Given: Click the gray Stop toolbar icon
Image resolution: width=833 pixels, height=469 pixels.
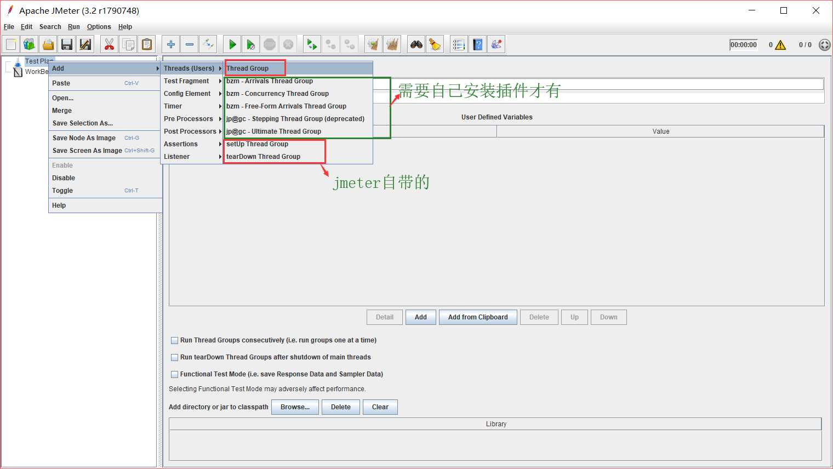Looking at the screenshot, I should [x=270, y=44].
